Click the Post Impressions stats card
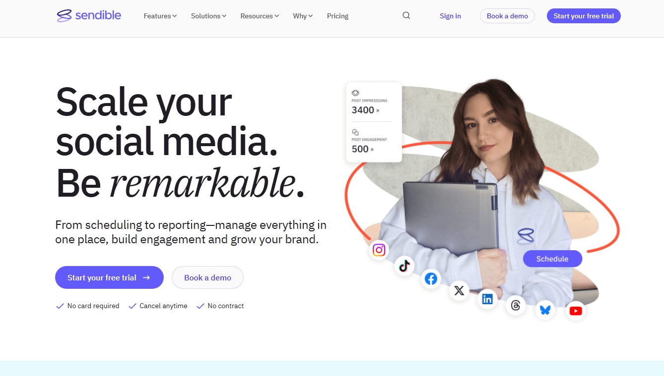Screen dimensions: 664x376 coord(374,104)
